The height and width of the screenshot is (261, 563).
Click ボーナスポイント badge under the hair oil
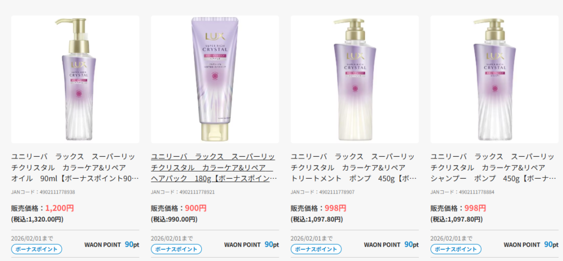(37, 249)
